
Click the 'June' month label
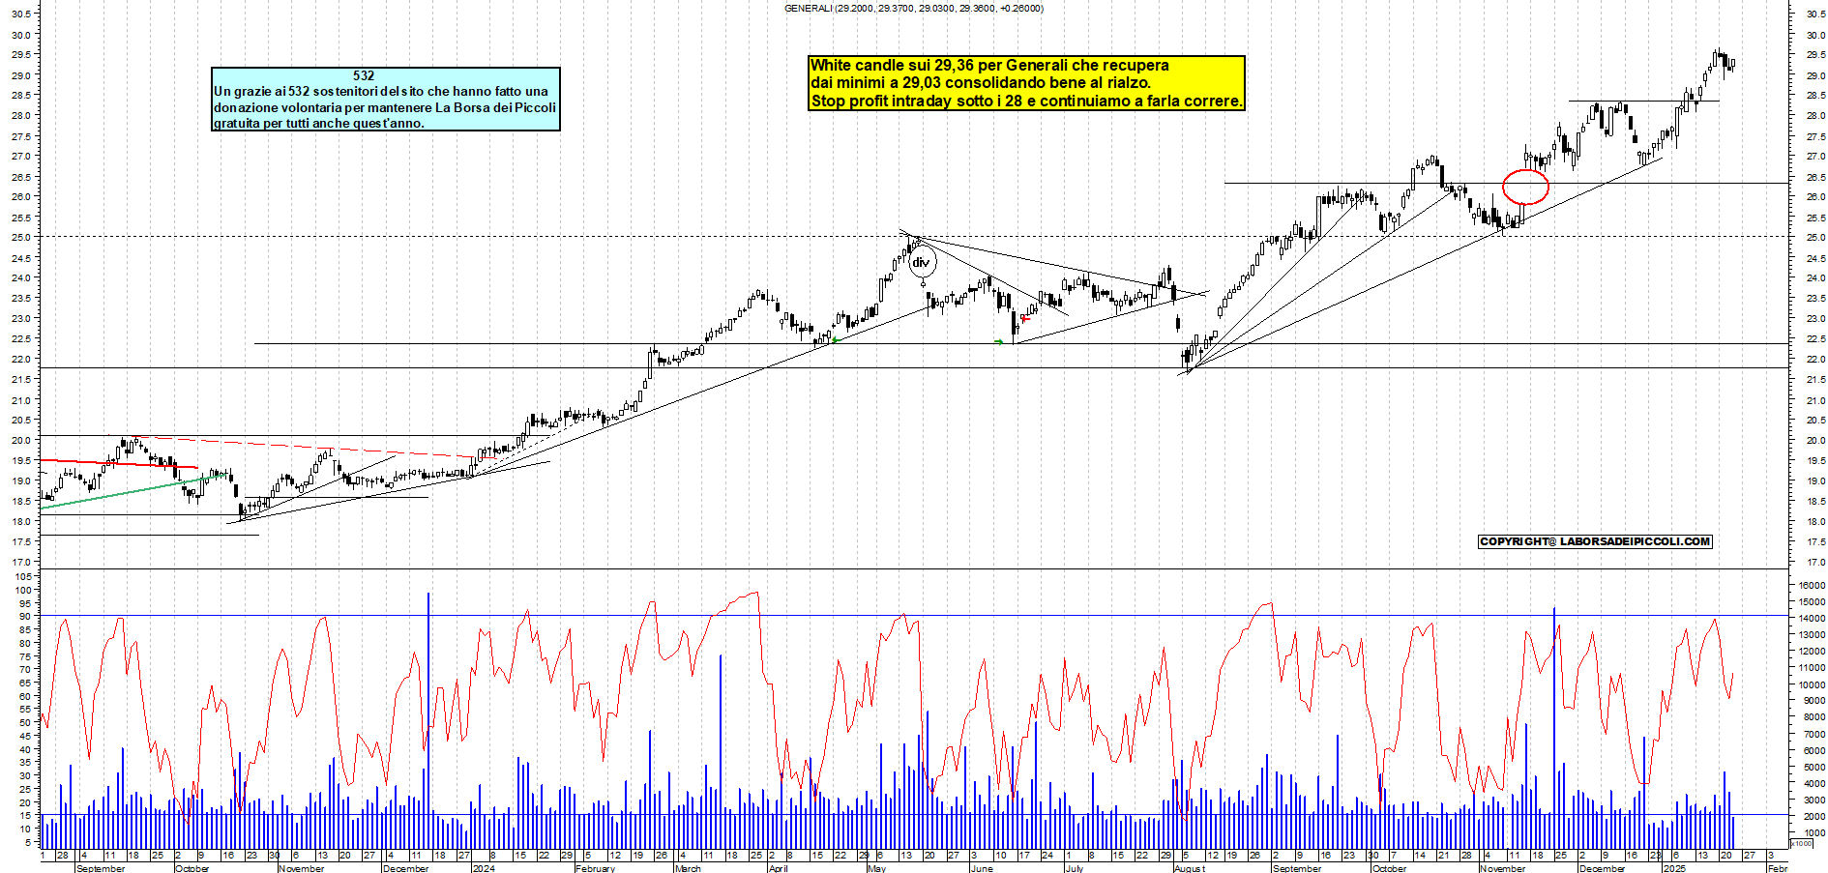click(x=982, y=868)
